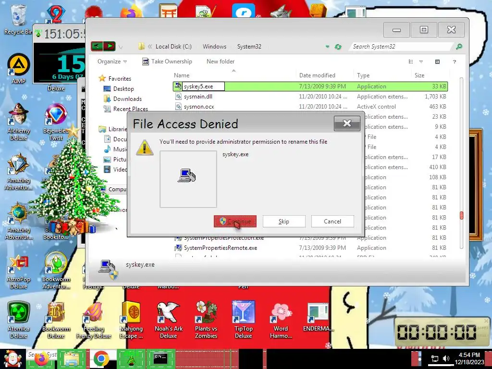Click the Search System32 field
The width and height of the screenshot is (492, 369).
(x=402, y=47)
